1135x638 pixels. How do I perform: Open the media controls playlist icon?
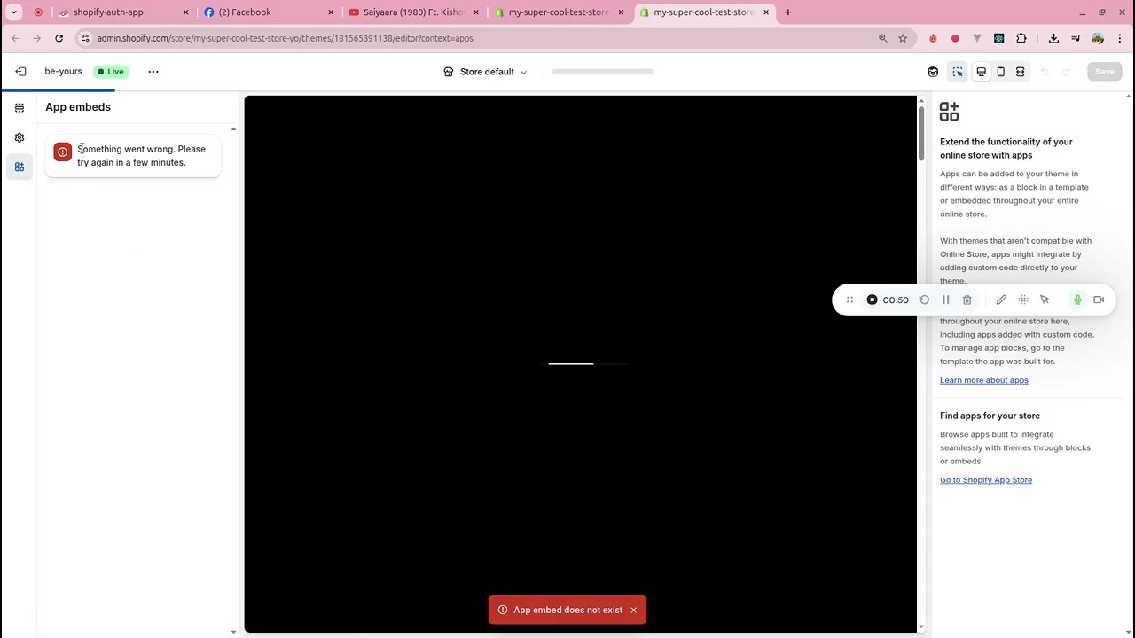(1076, 38)
